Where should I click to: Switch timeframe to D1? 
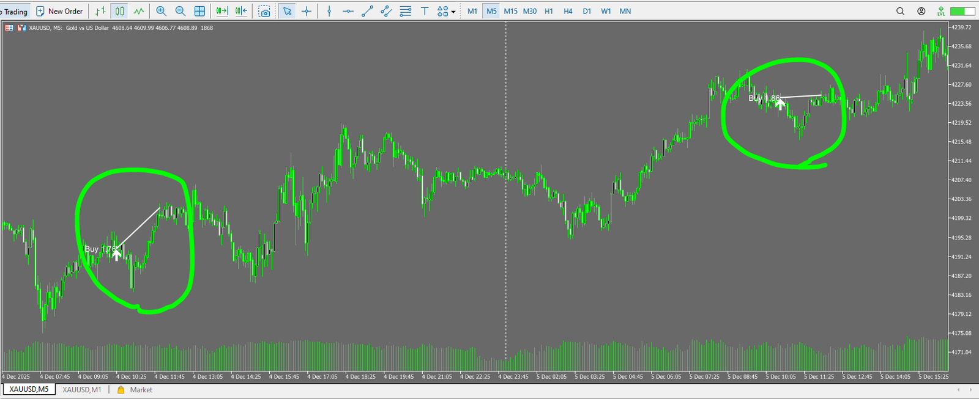click(587, 11)
